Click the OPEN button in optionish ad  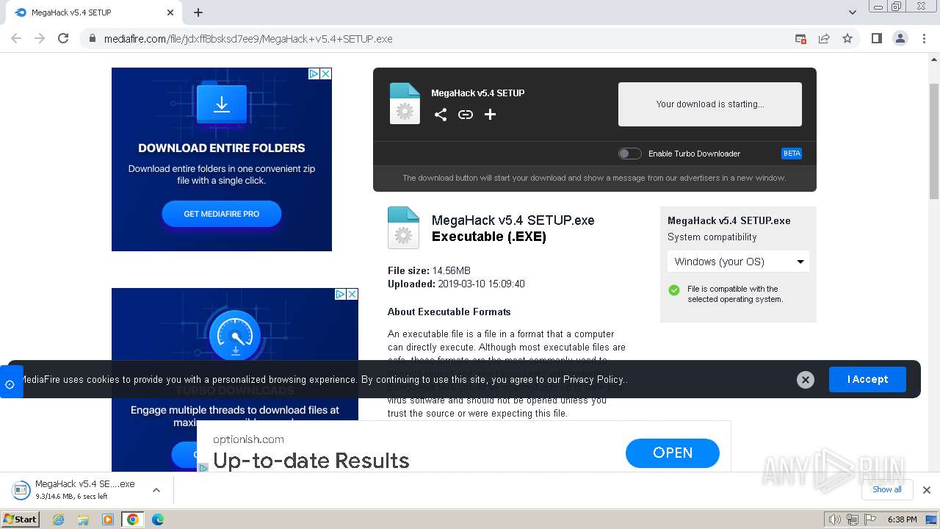[673, 453]
